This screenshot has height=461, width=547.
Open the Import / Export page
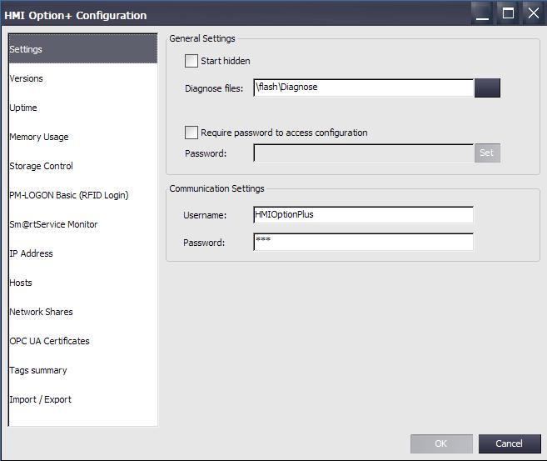83,399
